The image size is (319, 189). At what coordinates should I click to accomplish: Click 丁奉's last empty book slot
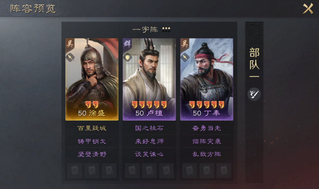click(x=224, y=171)
